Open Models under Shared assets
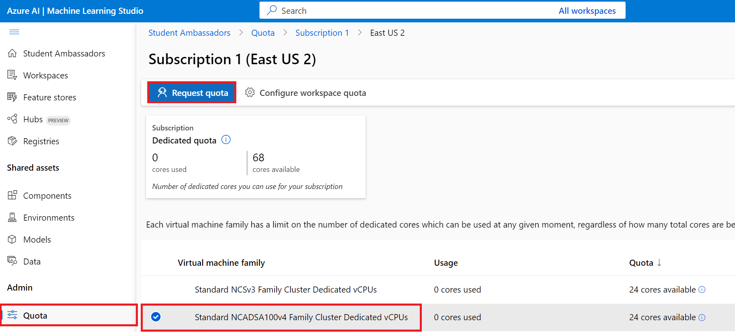 37,239
